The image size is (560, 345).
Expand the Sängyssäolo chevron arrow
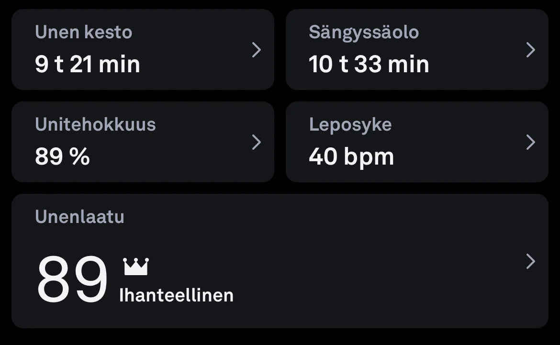point(530,50)
